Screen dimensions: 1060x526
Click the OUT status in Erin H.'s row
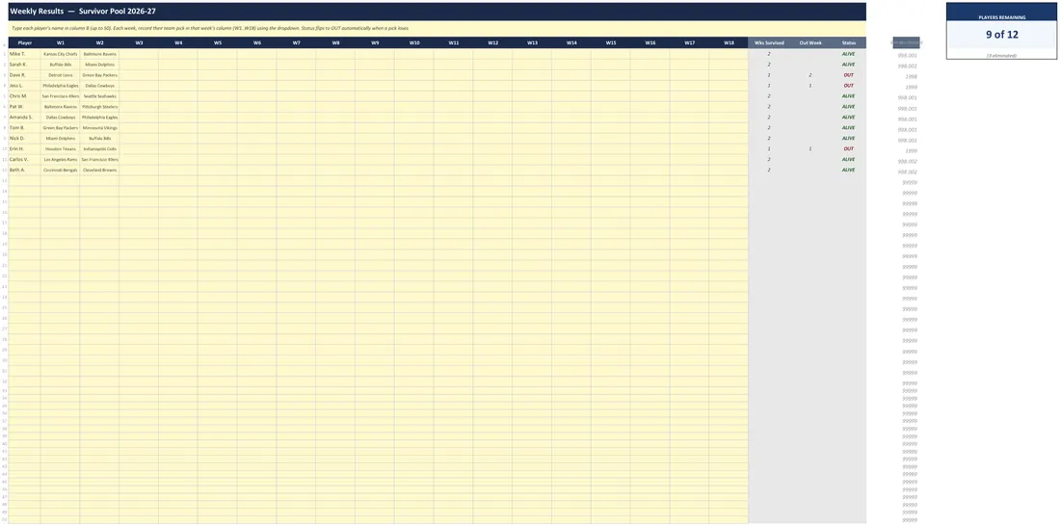pyautogui.click(x=848, y=148)
